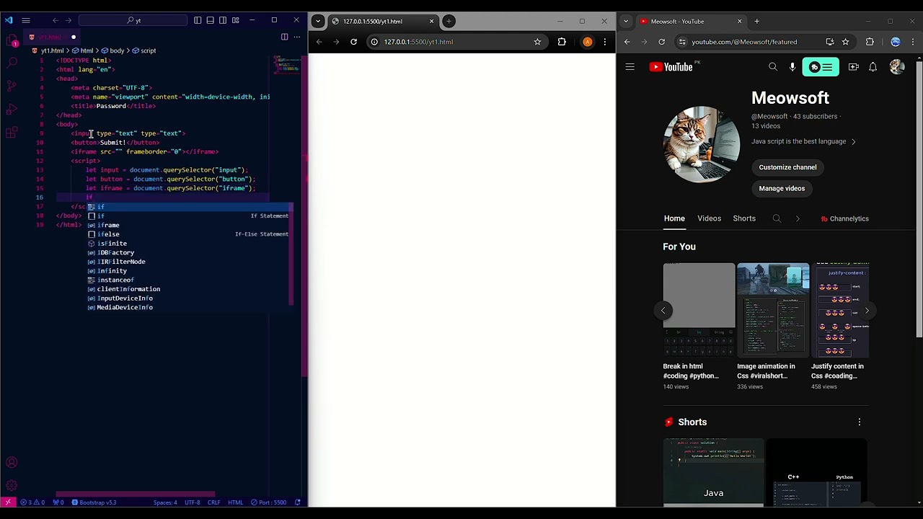Reload the 127.0.0.1 browser page

[353, 42]
